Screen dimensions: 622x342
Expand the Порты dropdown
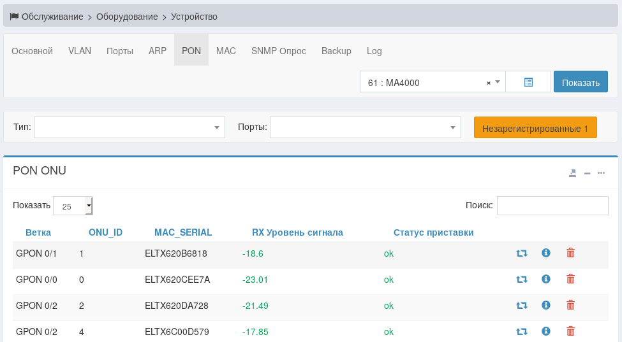point(365,127)
